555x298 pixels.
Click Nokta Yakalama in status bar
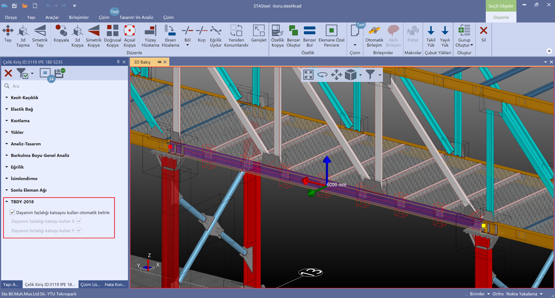(521, 294)
